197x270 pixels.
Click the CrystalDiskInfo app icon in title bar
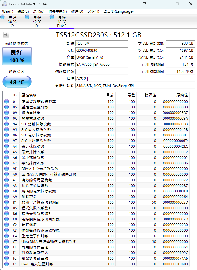(x=5, y=4)
